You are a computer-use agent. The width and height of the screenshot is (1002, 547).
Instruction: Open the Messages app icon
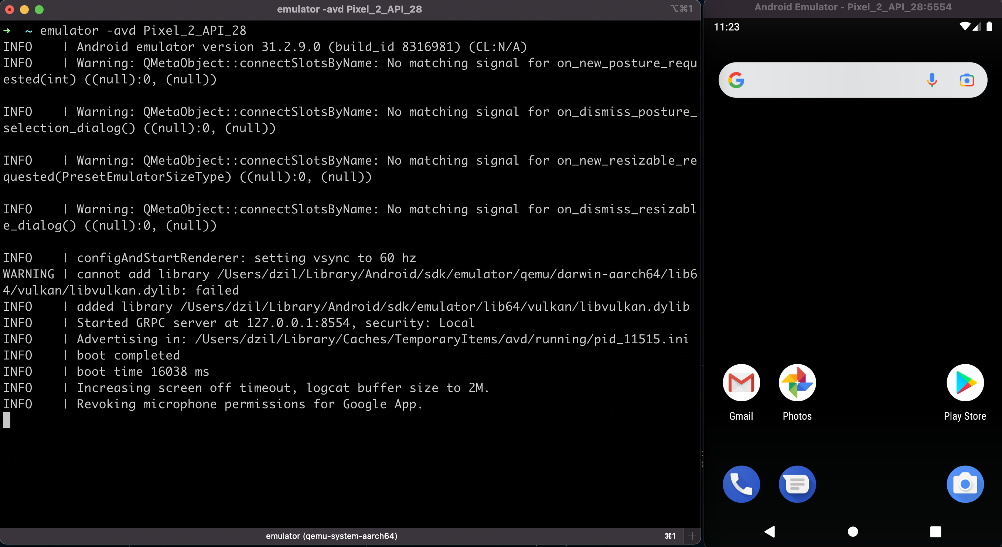tap(797, 484)
